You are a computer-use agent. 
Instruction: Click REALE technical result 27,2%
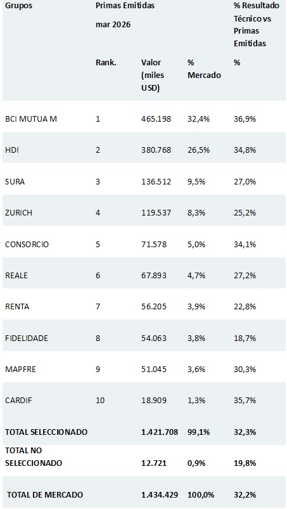coord(245,275)
